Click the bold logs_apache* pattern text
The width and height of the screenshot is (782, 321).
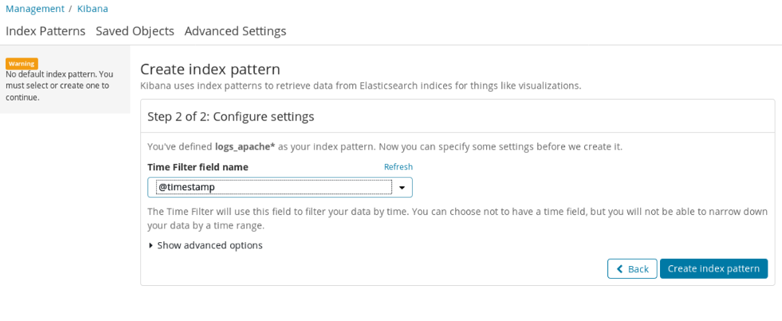[243, 147]
